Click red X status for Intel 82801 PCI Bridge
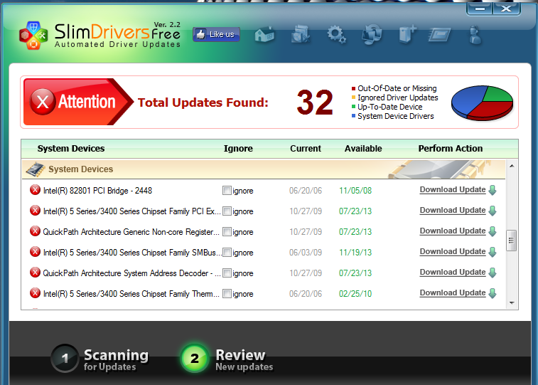This screenshot has height=385, width=538. (x=35, y=190)
